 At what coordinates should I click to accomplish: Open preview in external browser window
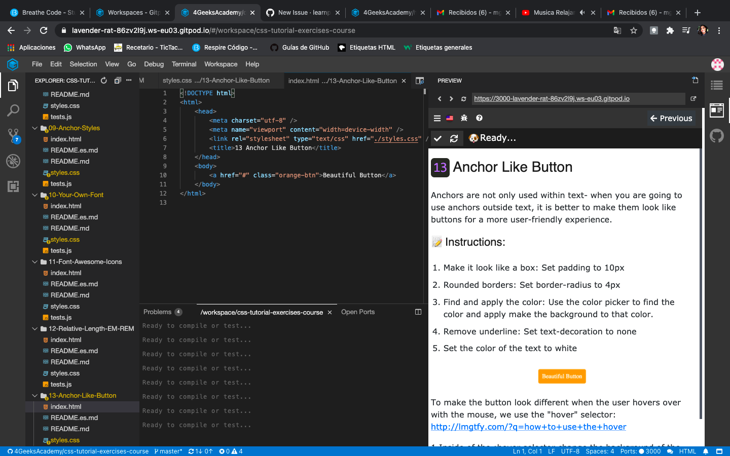pos(693,98)
